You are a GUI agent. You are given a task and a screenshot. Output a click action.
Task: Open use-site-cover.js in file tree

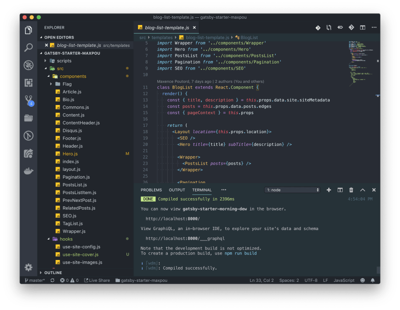(85, 255)
